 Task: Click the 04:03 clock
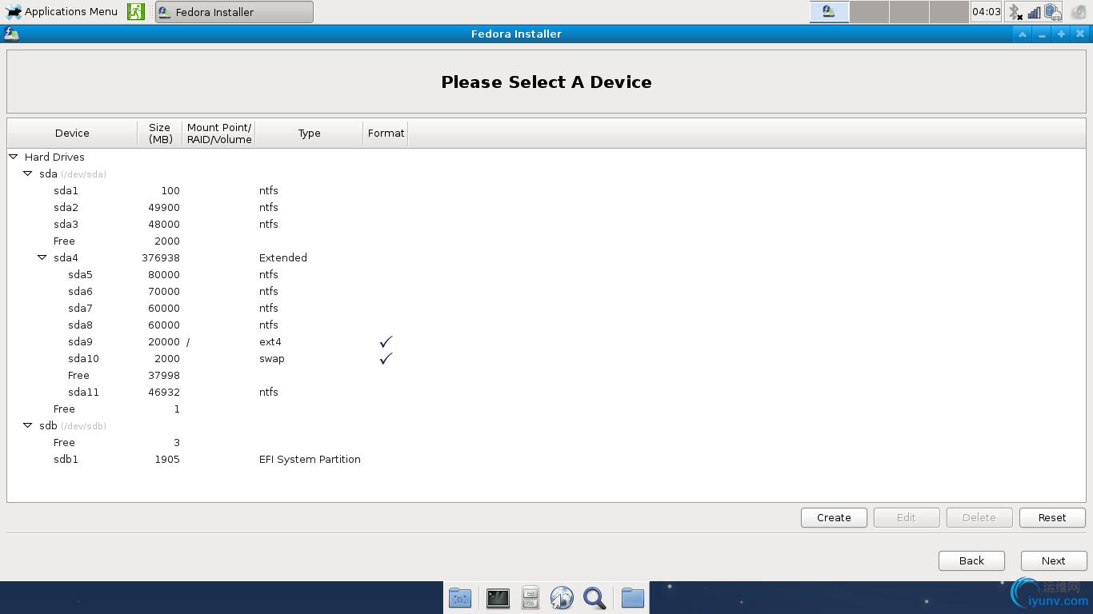pos(986,12)
